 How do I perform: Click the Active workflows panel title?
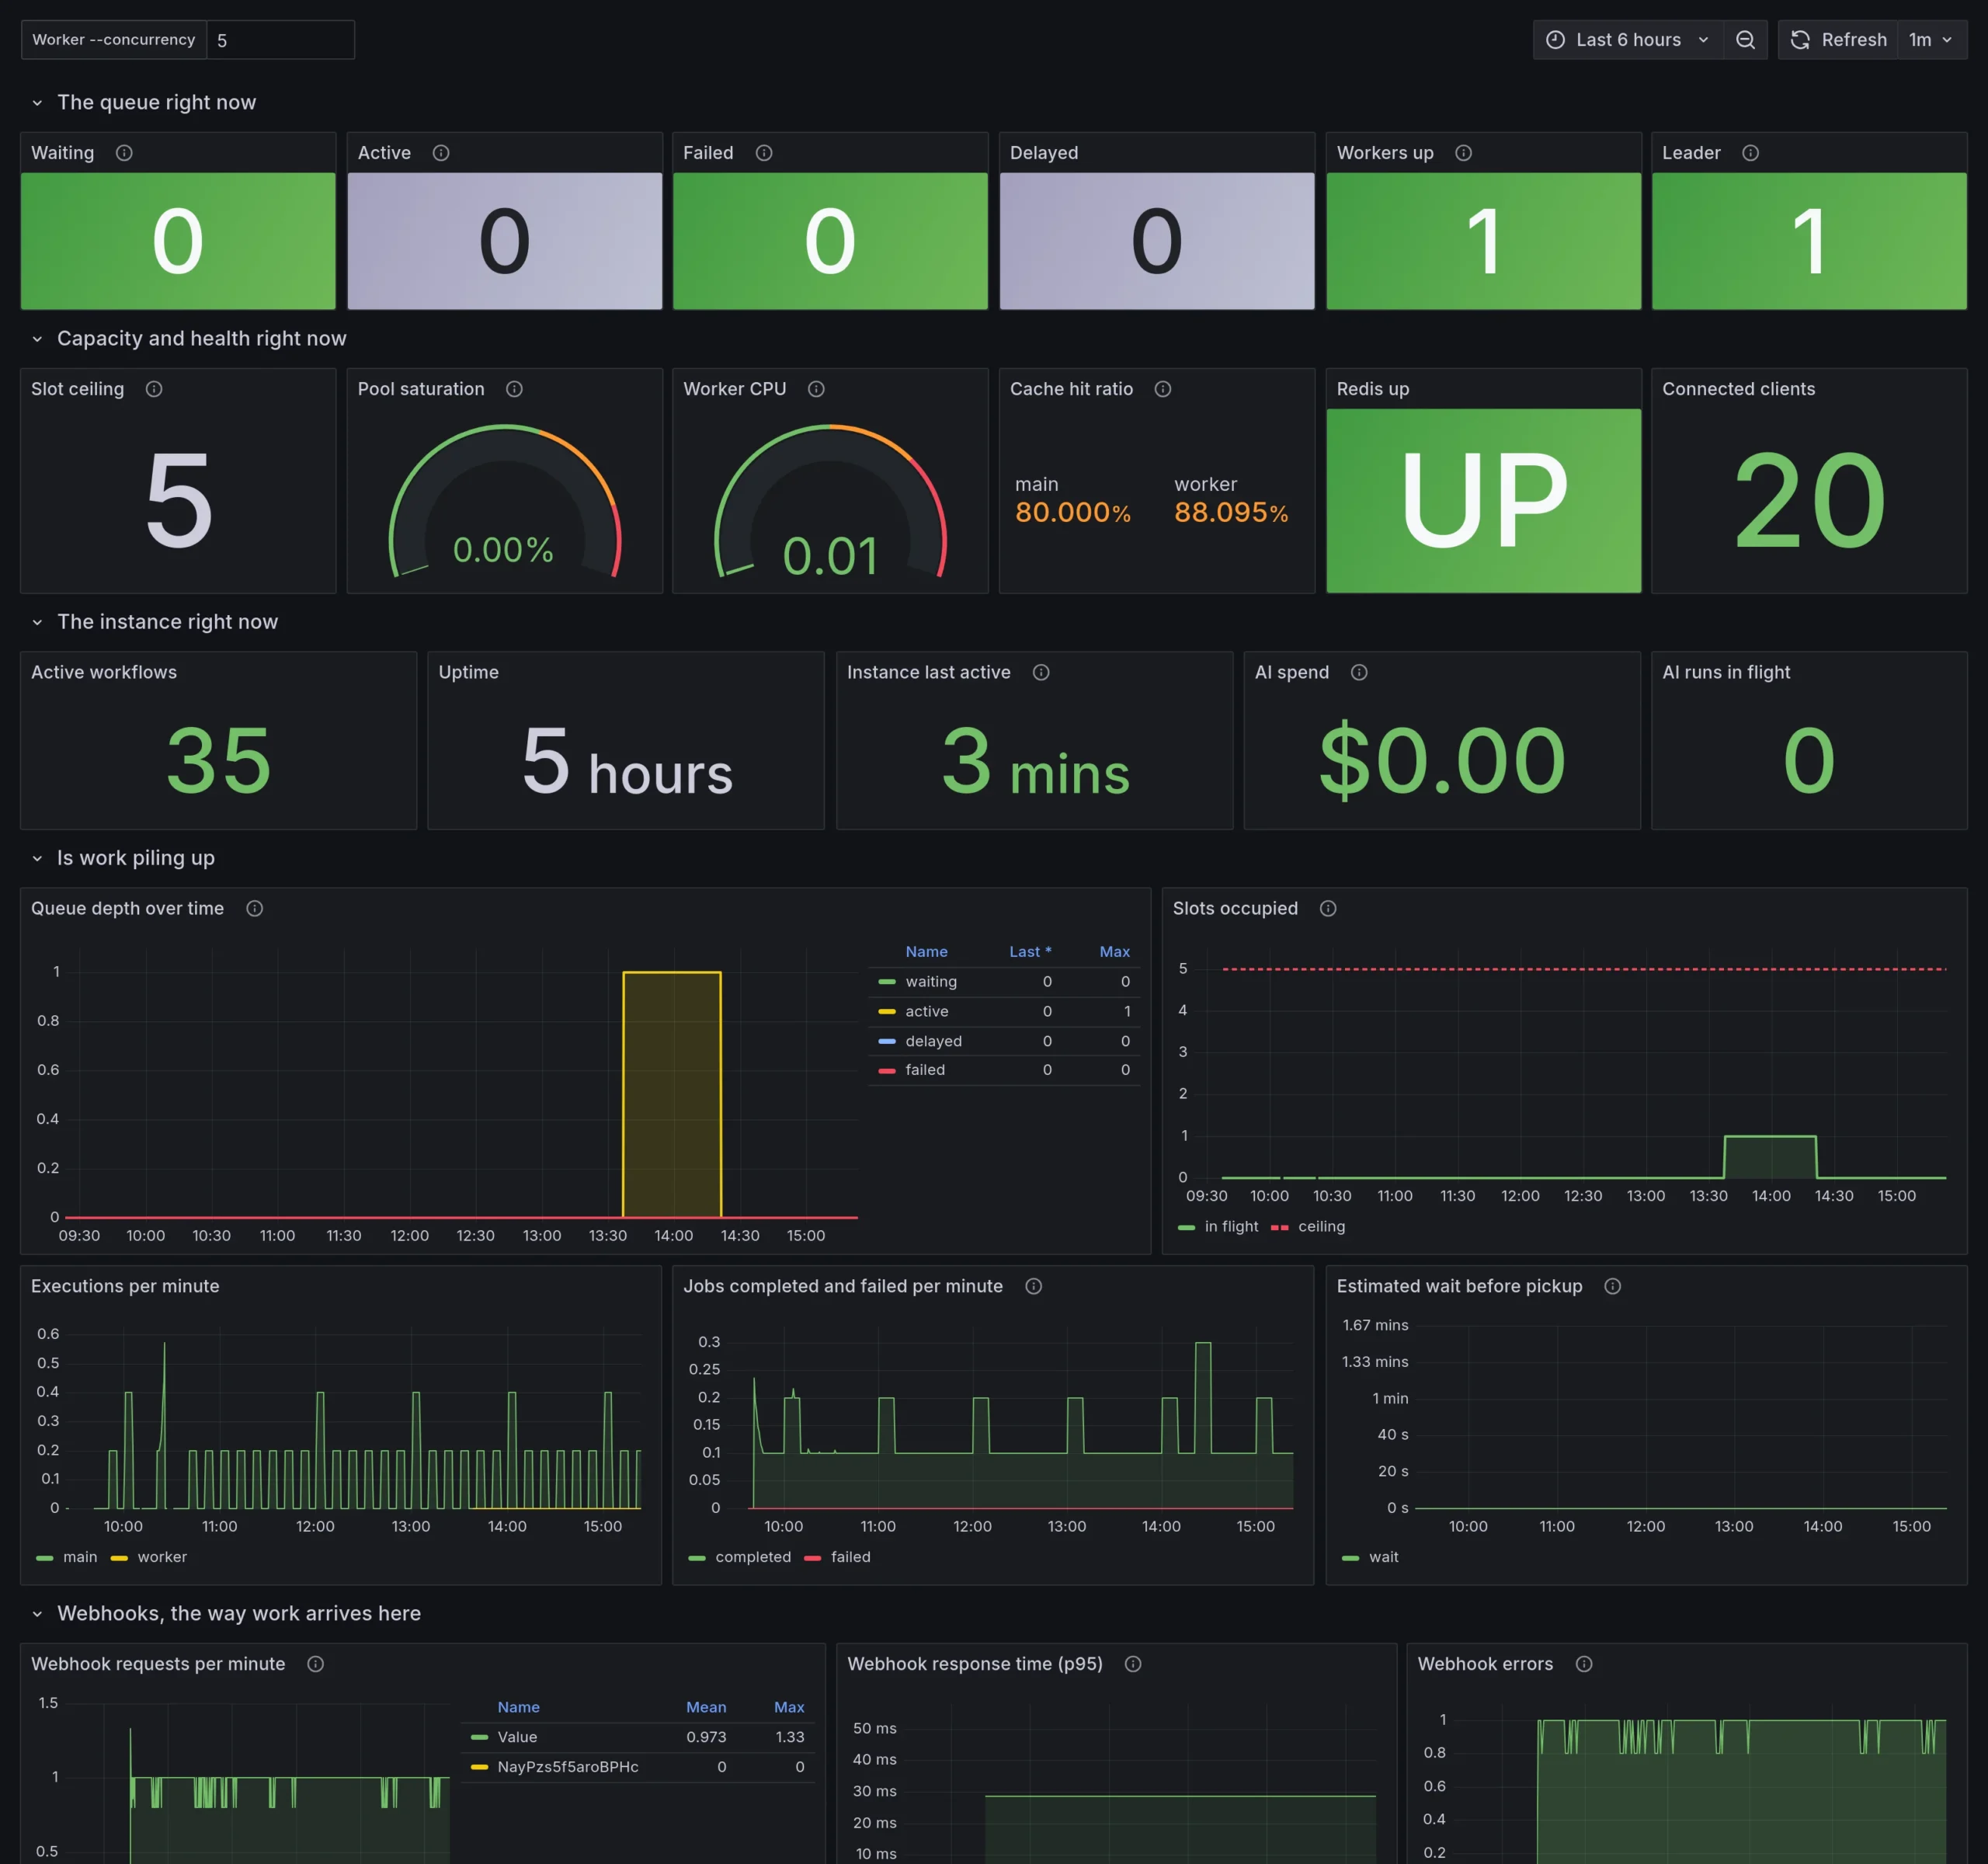(104, 672)
